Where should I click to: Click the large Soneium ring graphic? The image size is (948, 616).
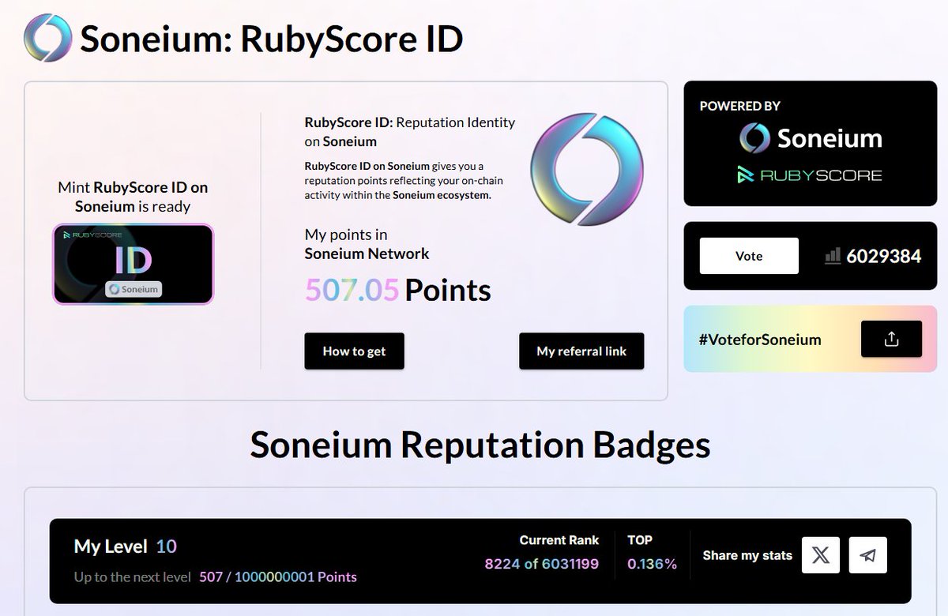coord(586,170)
